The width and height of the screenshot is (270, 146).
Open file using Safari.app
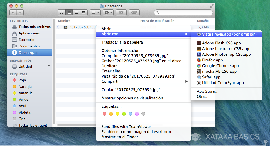point(211,77)
